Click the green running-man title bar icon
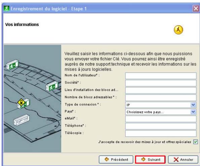 tap(6, 8)
